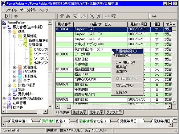This screenshot has width=179, height=134.
Task: Click the table scroll-right arrow
Action: click(x=170, y=106)
